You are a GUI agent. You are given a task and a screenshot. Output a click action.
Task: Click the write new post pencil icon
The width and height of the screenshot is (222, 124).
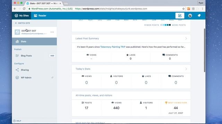180,15
